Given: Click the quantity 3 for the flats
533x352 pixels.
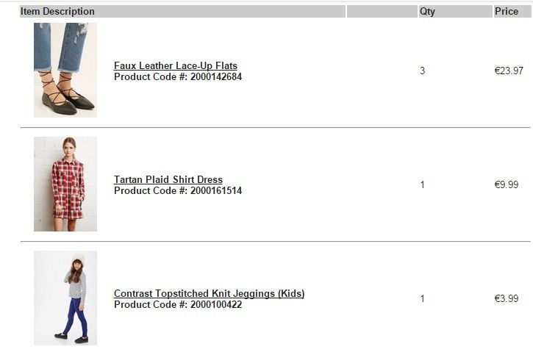Looking at the screenshot, I should [x=423, y=71].
